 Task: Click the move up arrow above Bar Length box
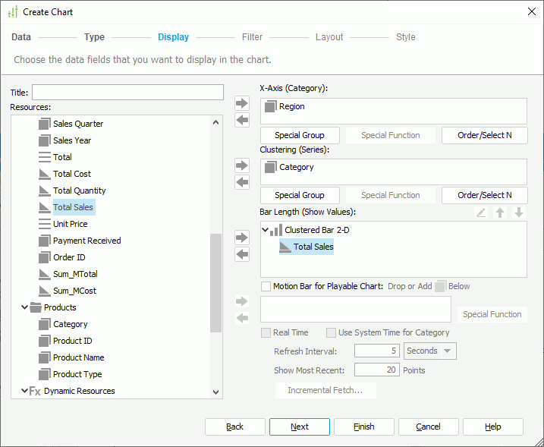tap(500, 212)
